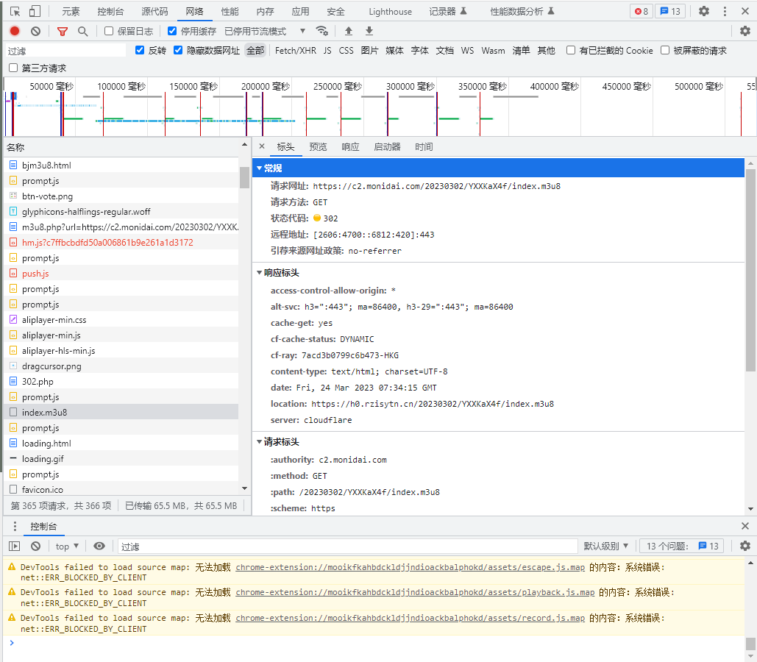Screen dimensions: 757x662
Task: Close the request details pane X
Action: pos(262,146)
